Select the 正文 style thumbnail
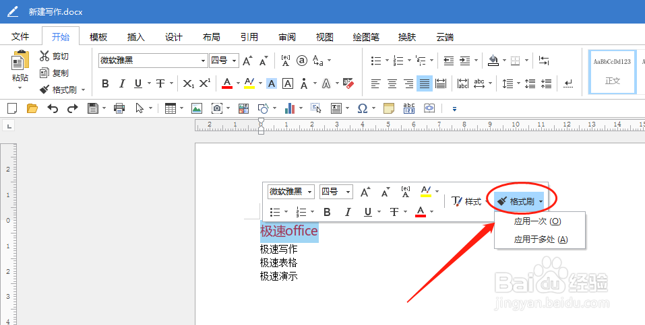Screen dimensions: 645x325 (612, 71)
